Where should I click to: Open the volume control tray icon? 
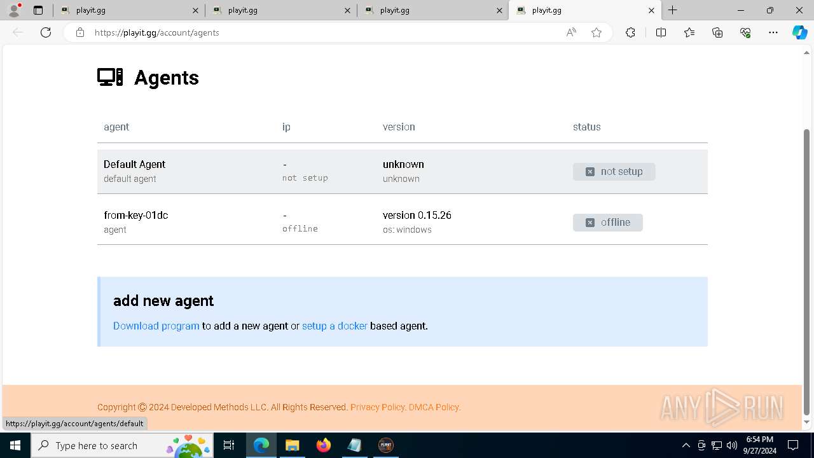click(732, 445)
